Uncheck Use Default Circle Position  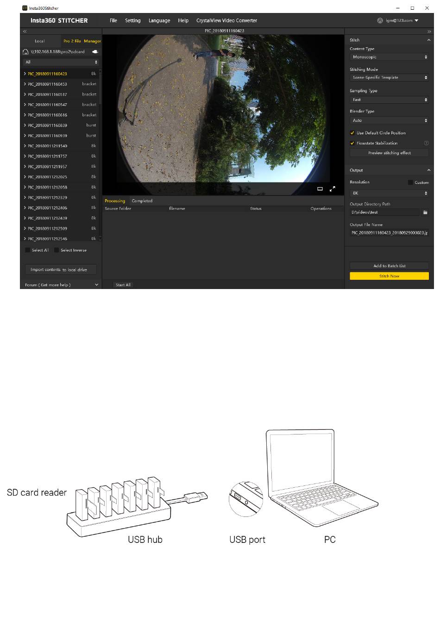pos(352,133)
